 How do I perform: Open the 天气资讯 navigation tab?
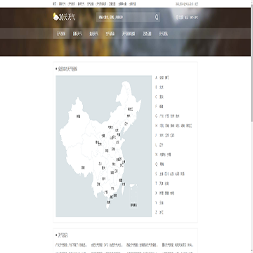pyautogui.click(x=163, y=34)
